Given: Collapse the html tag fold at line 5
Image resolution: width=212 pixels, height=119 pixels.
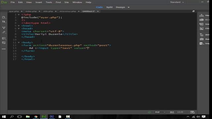Looking at the screenshot, I should 19,26.
